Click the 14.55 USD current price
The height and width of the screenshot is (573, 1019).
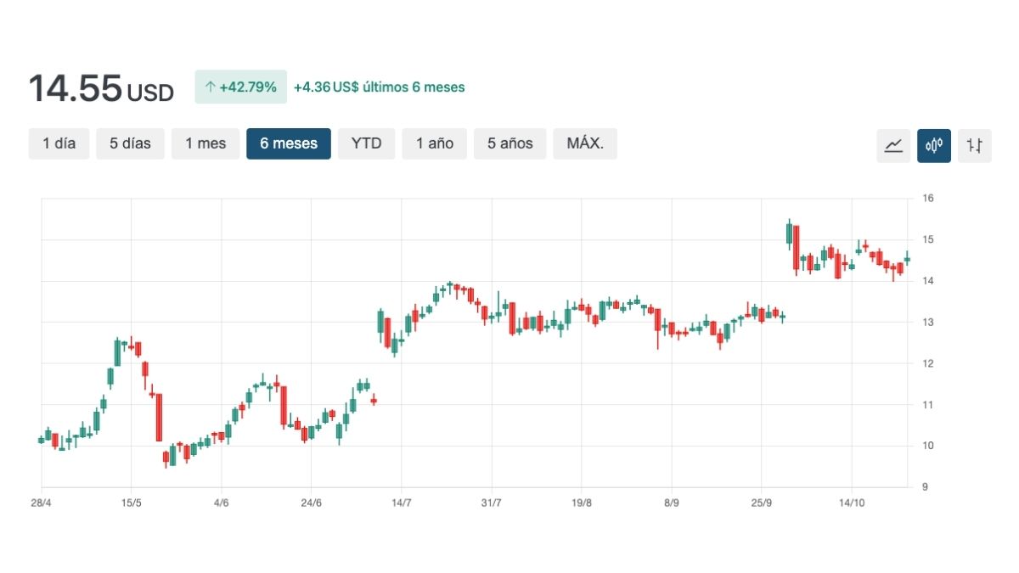point(101,88)
